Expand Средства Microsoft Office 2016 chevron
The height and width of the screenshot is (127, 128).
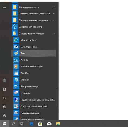click(x=54, y=14)
